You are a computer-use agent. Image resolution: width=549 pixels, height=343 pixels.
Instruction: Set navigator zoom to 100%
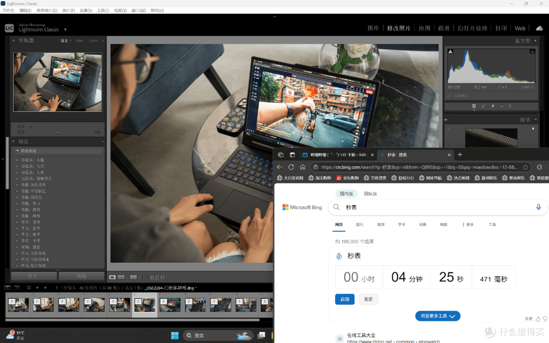click(x=79, y=41)
